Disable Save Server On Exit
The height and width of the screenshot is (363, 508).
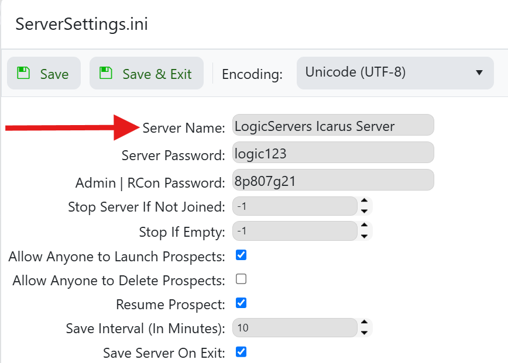pyautogui.click(x=241, y=352)
